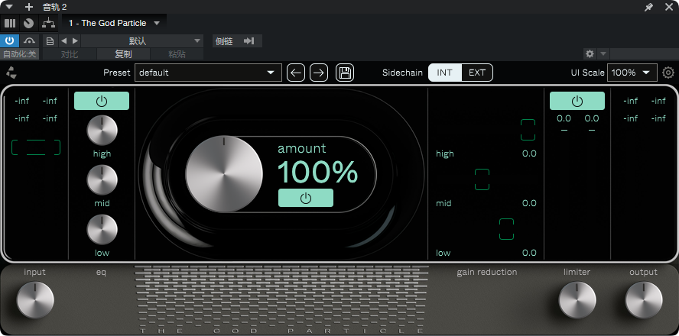Click the sidechain arrow icon

click(249, 41)
